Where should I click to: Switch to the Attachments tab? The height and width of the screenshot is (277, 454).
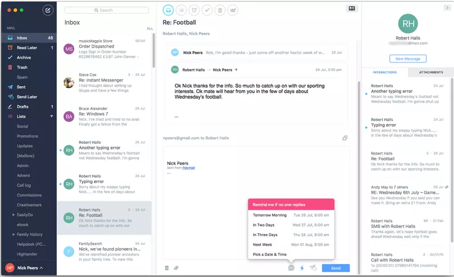[x=431, y=73]
